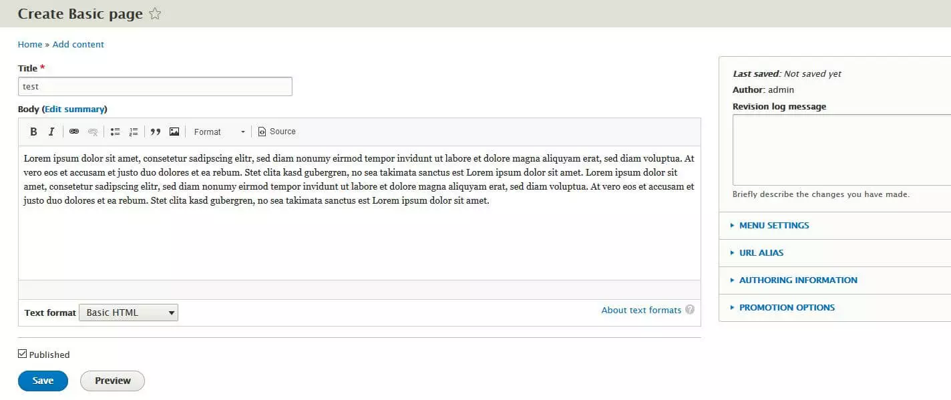Viewport: 951px width, 400px height.
Task: Open the Text format Basic HTML select
Action: tap(128, 313)
